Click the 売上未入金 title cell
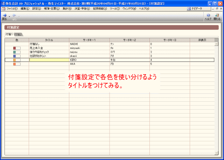Image resolution: width=224 pixels, height=160 pixels. (49, 48)
